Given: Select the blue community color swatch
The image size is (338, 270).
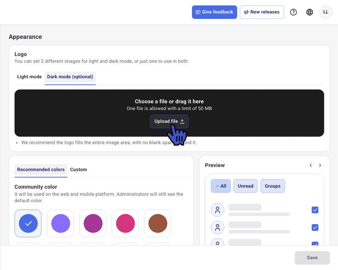Looking at the screenshot, I should [28, 223].
